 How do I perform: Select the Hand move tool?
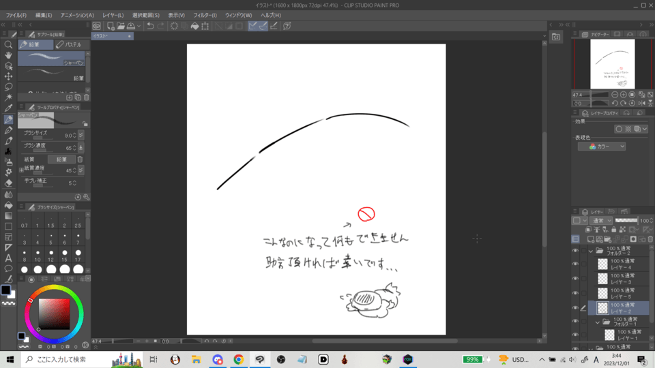point(8,55)
